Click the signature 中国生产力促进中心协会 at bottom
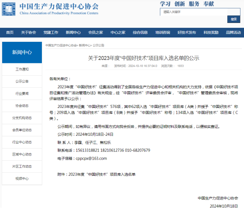244x208 pixels. 218,198
